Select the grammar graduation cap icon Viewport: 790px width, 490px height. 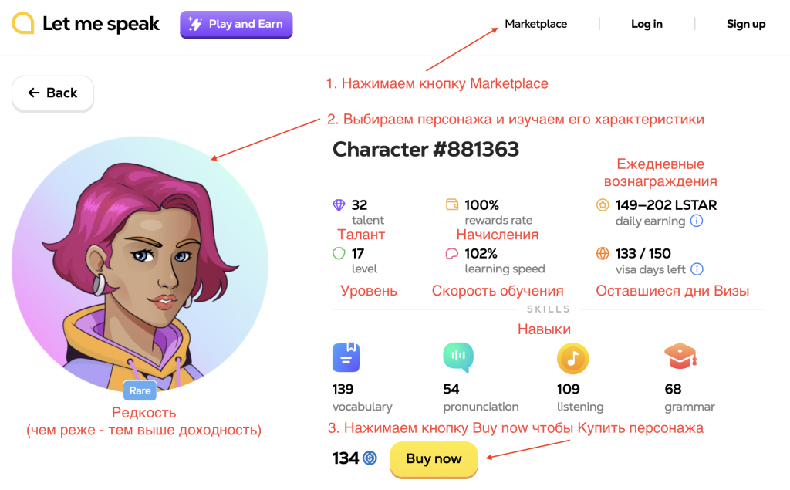(x=680, y=356)
